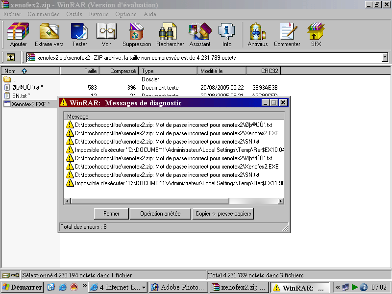Open the Favoris menu

pos(98,14)
